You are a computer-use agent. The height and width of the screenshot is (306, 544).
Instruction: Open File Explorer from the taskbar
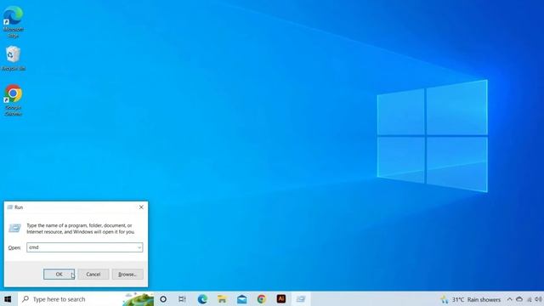coord(222,299)
